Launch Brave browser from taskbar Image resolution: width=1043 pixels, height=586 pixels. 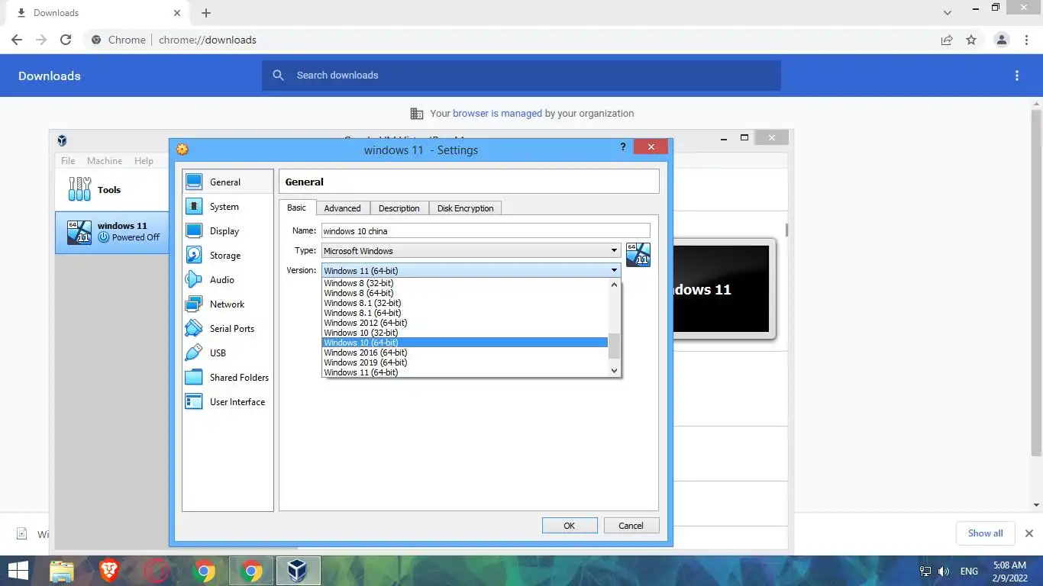[109, 571]
